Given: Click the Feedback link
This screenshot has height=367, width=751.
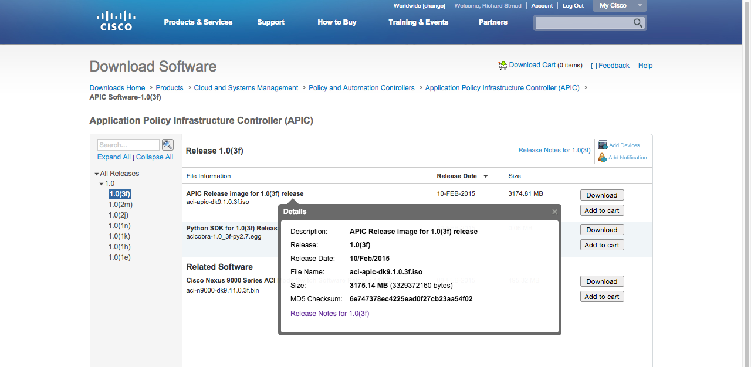Looking at the screenshot, I should pyautogui.click(x=614, y=66).
